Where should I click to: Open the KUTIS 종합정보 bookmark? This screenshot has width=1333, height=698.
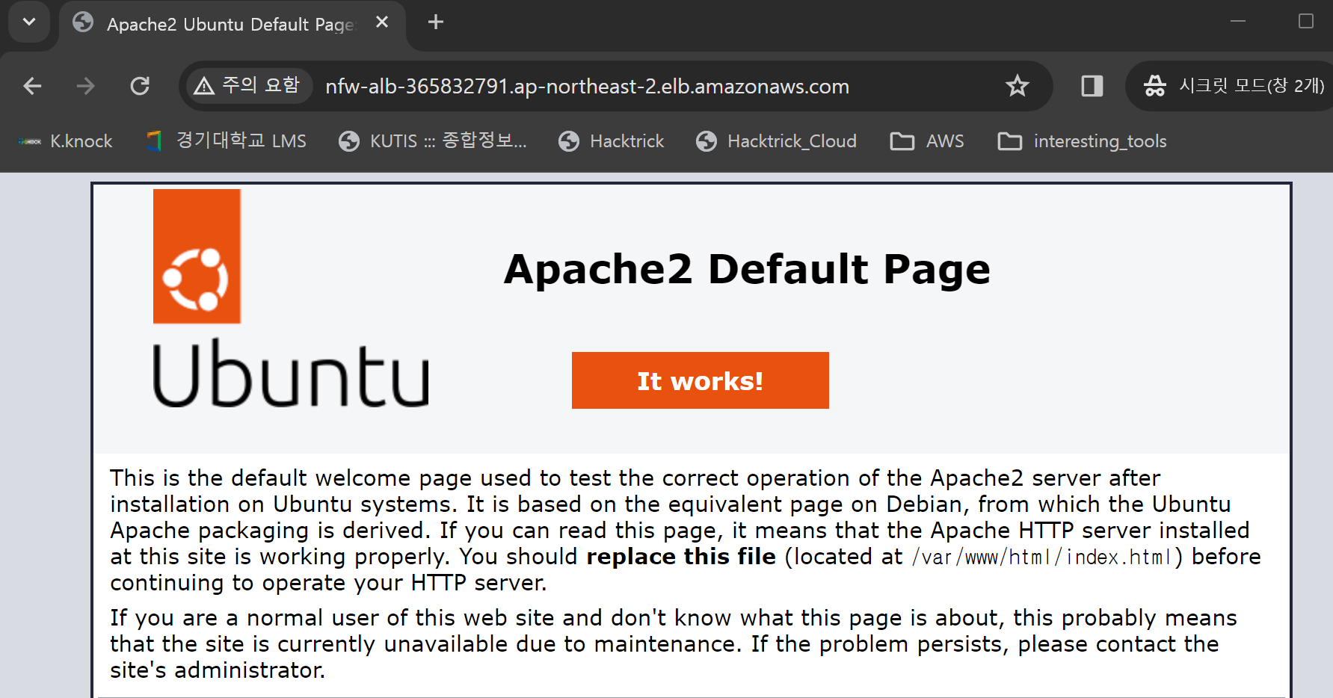(x=433, y=141)
